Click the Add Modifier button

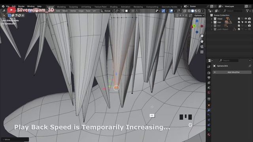[232, 72]
